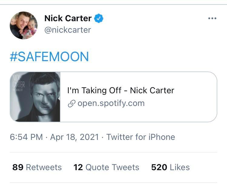The height and width of the screenshot is (185, 227).
Task: Click the 6:54 PM timestamp
Action: pyautogui.click(x=26, y=137)
